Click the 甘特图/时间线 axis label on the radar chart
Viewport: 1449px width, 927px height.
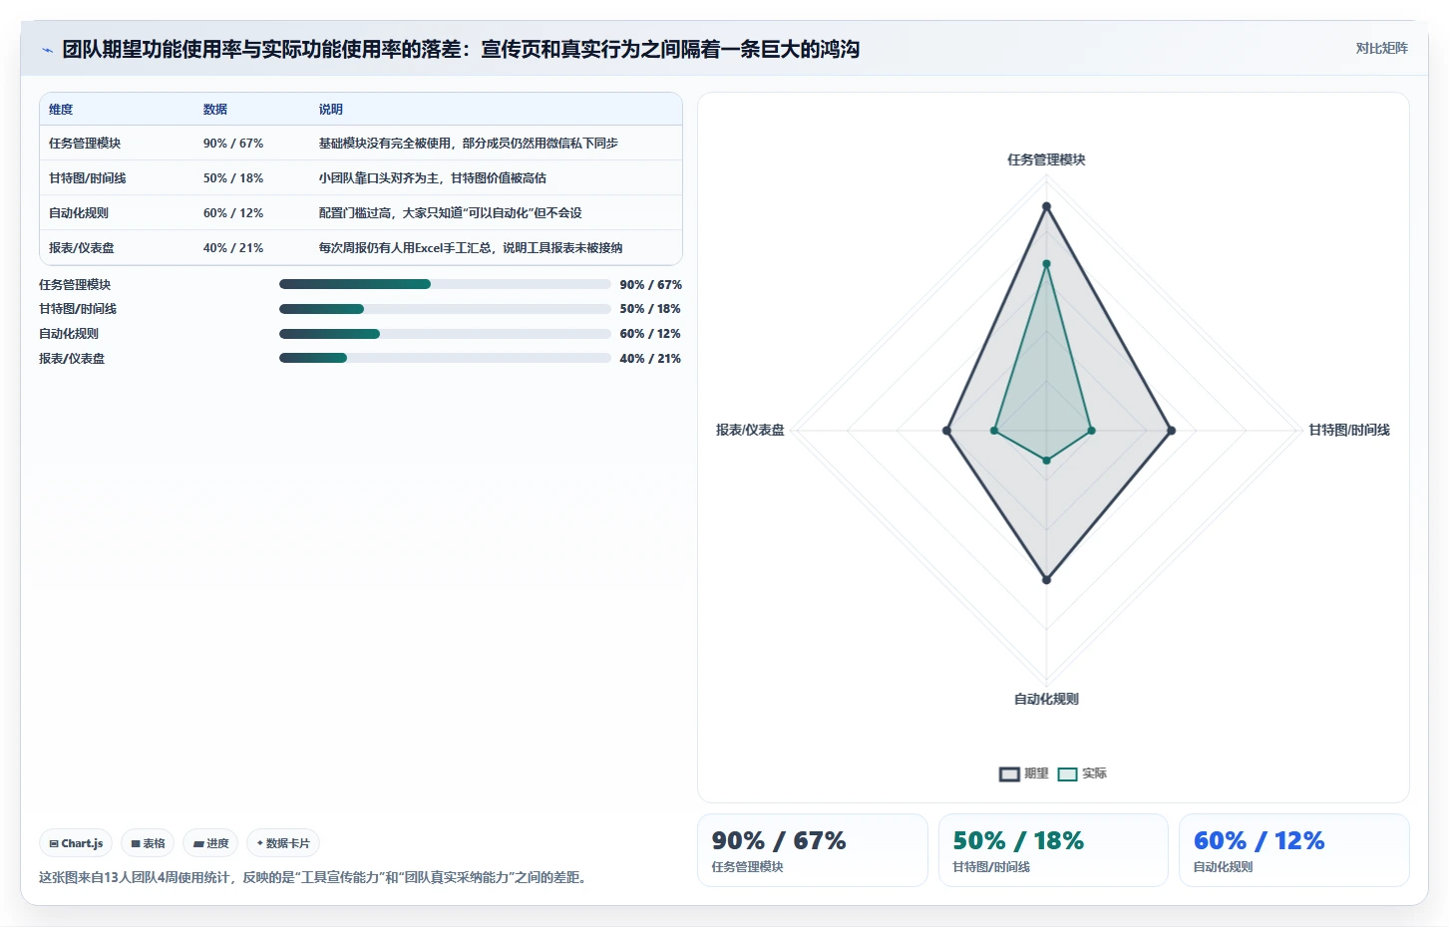pos(1349,430)
